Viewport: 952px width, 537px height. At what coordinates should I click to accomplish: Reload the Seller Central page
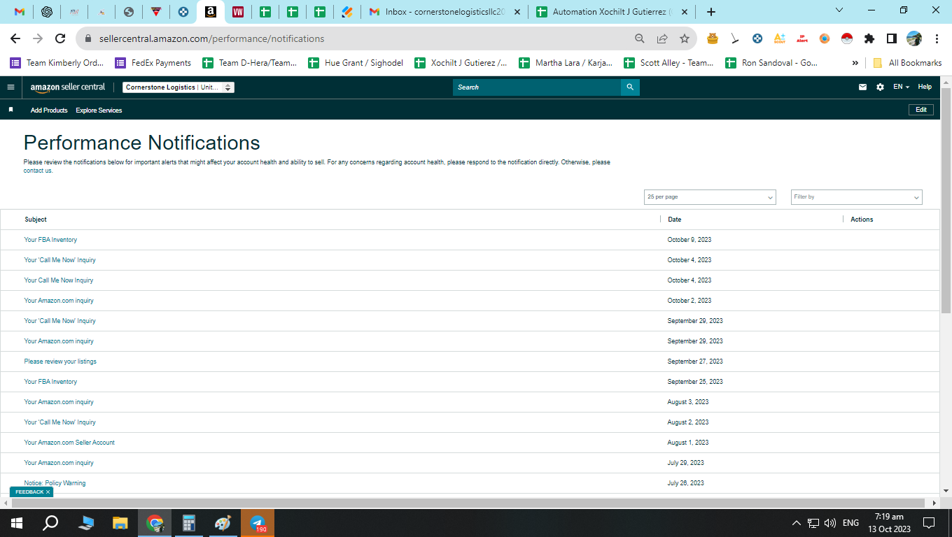(x=60, y=39)
